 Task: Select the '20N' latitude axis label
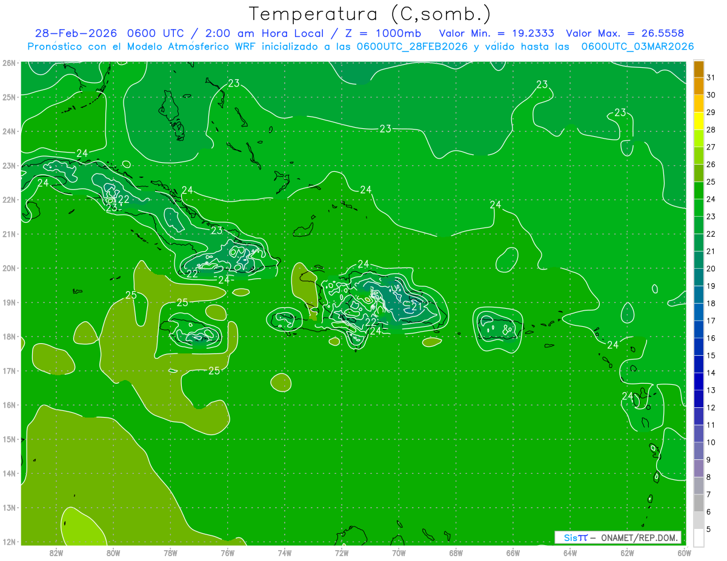9,268
